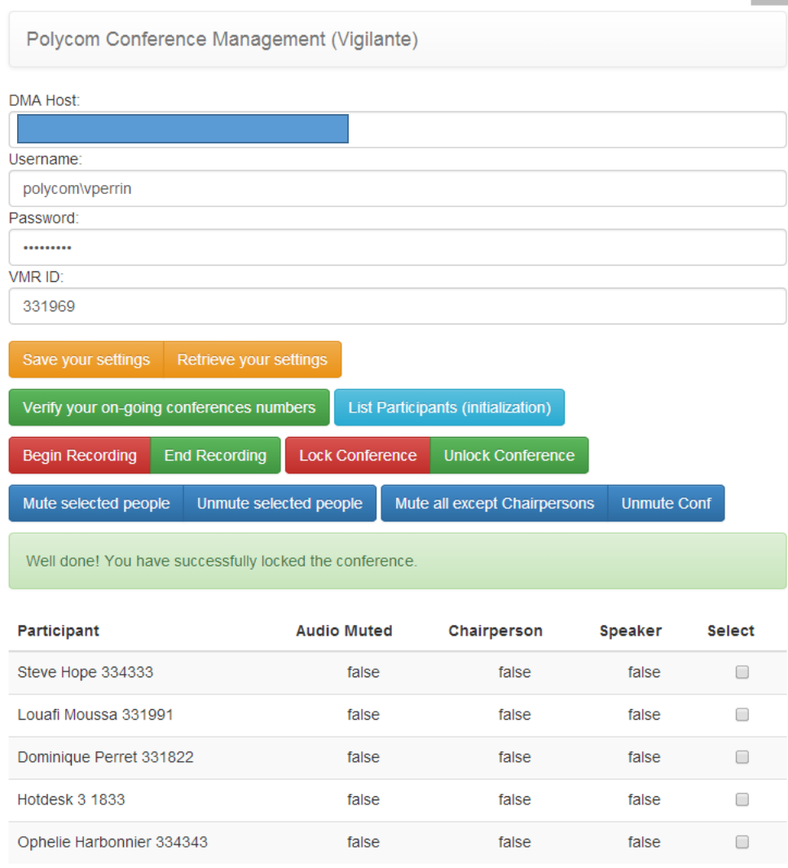The height and width of the screenshot is (868, 788).
Task: Click participant name Ophelie Harbonnier 334343
Action: point(112,843)
